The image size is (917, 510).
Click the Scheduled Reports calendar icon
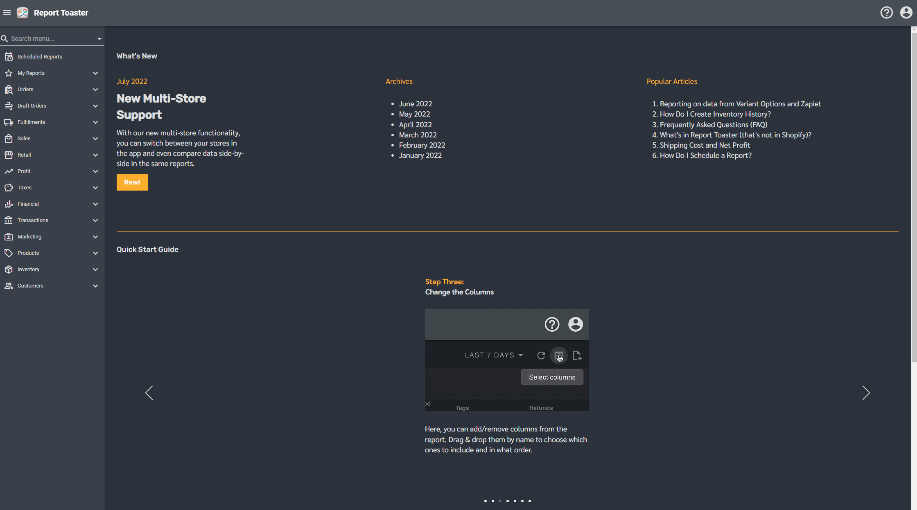click(9, 57)
